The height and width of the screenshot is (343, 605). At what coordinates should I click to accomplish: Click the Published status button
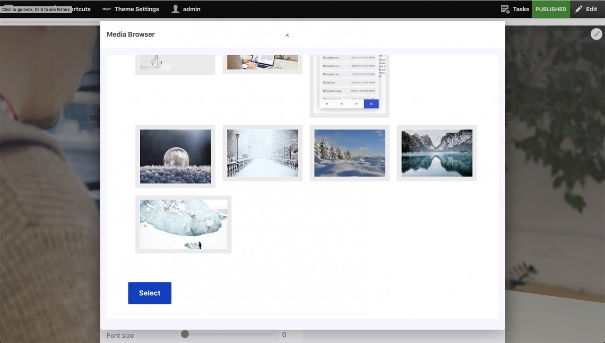(550, 9)
